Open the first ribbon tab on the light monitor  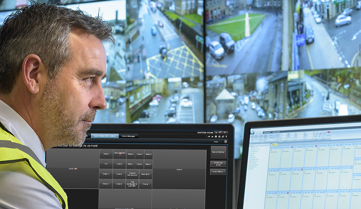pos(259,133)
